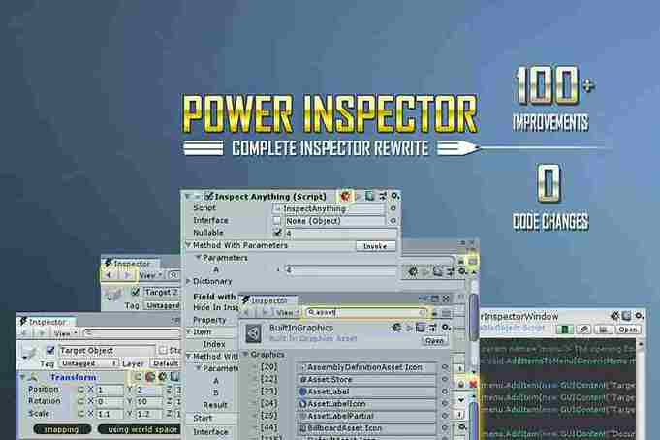
Task: Click the forward navigation arrow in Inspector toolbar
Action: (x=264, y=313)
